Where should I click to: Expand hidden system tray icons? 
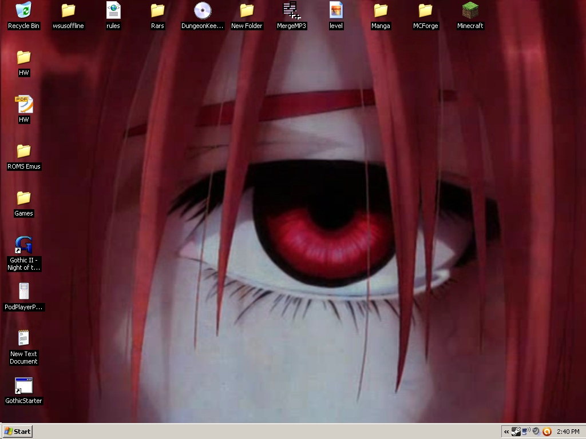click(x=506, y=432)
